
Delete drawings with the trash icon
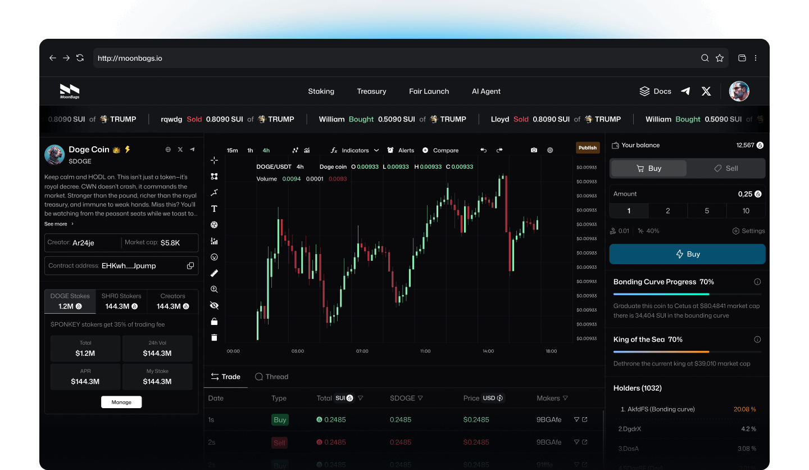(214, 337)
